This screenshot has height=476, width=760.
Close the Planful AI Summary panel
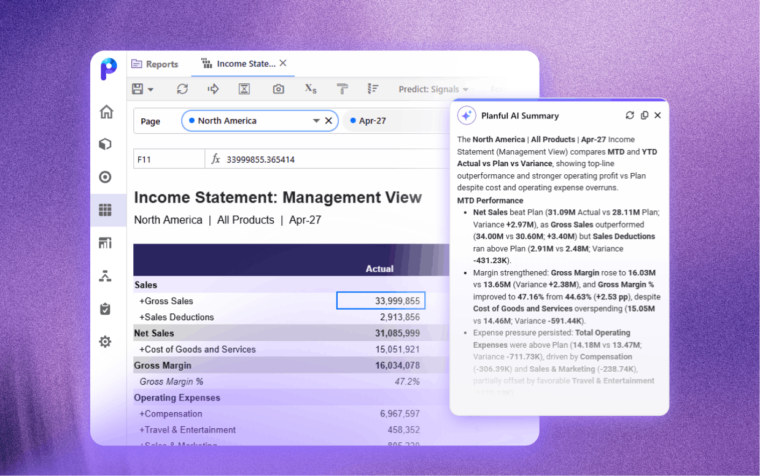(657, 115)
